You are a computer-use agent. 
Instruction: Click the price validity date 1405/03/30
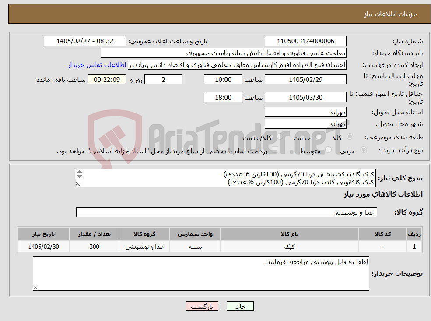coord(305,97)
